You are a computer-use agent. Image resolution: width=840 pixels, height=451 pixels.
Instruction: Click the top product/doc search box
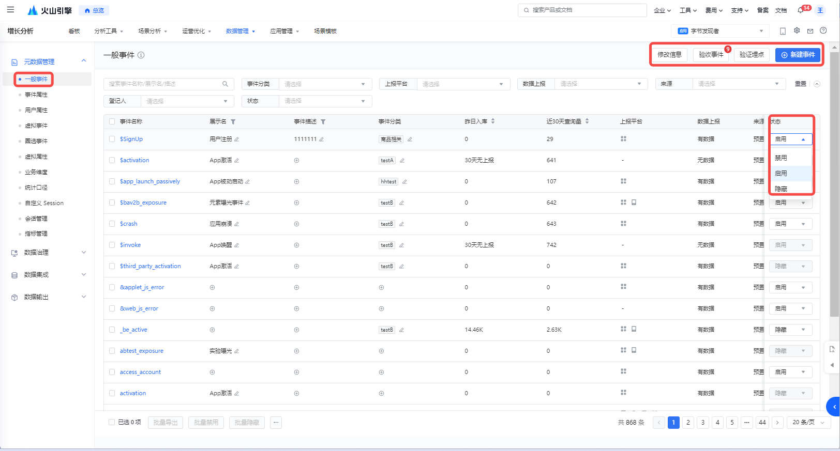(582, 10)
